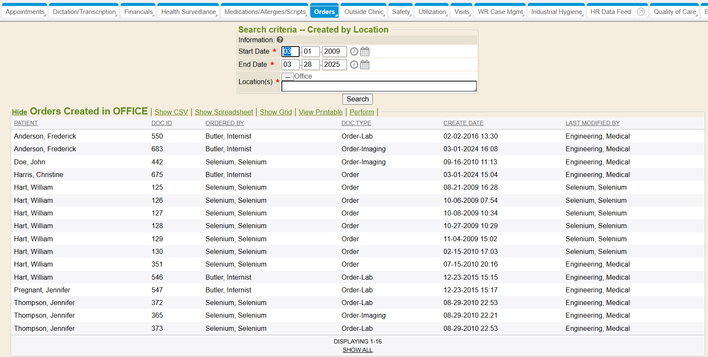Open HR Data Feed external link arrow icon

(641, 12)
